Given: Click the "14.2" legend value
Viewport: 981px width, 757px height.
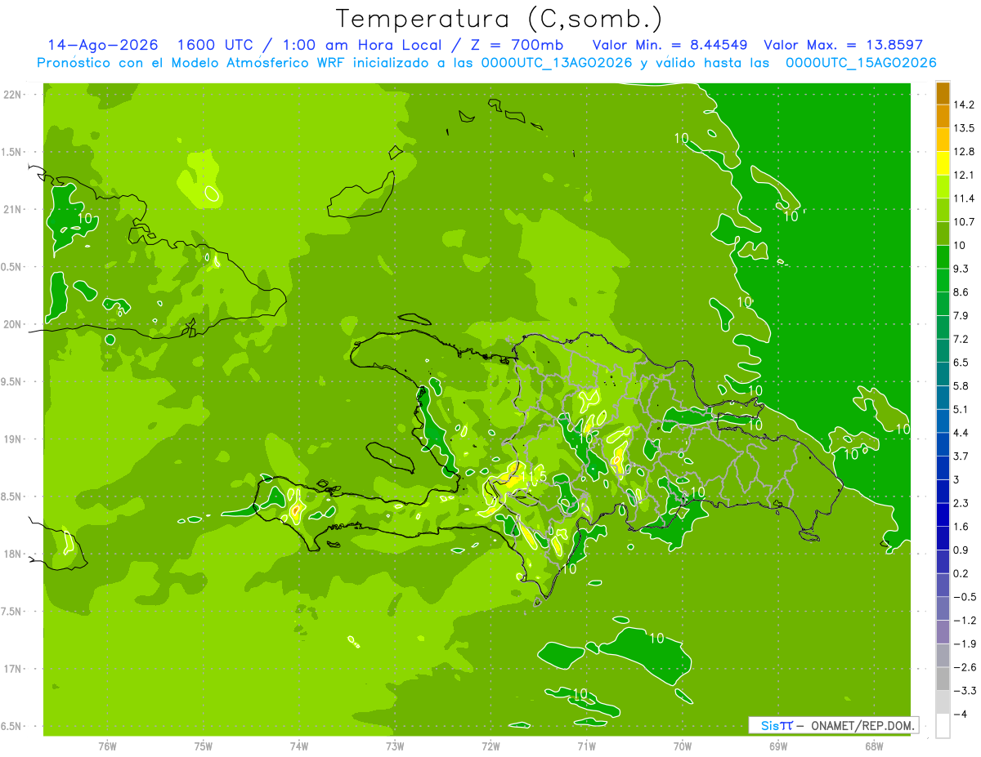Looking at the screenshot, I should (x=965, y=105).
